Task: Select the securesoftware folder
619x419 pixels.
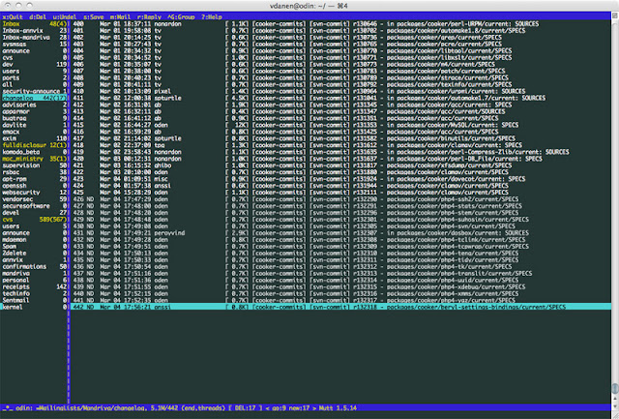Action: pyautogui.click(x=34, y=206)
